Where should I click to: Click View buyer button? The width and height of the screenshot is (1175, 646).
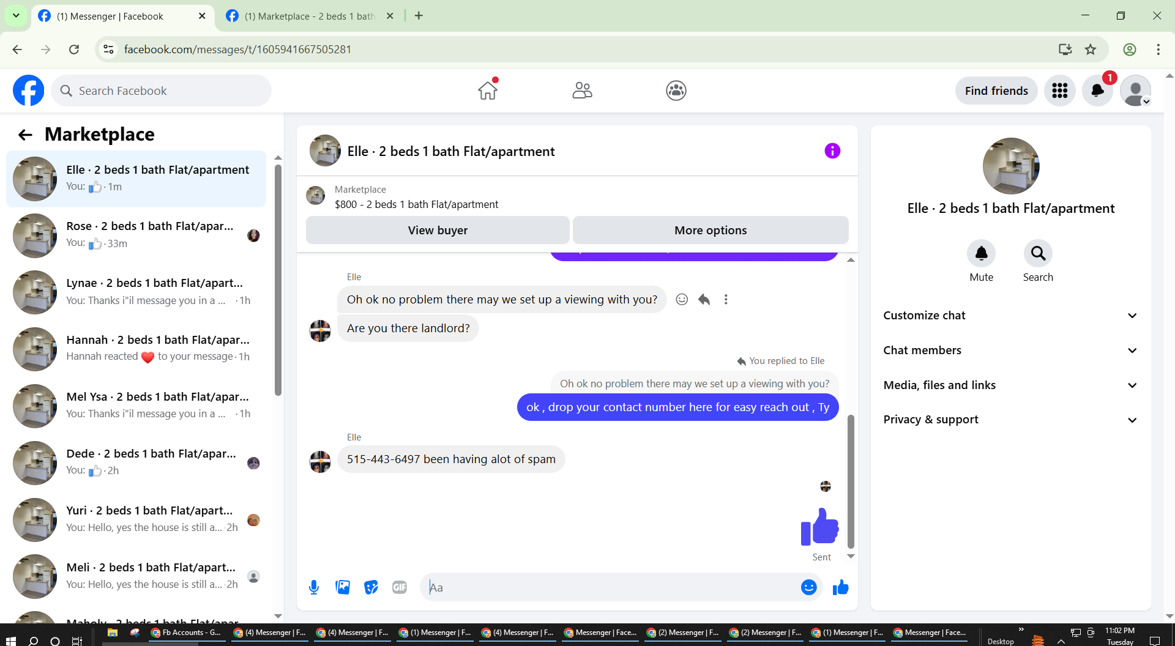click(x=438, y=230)
